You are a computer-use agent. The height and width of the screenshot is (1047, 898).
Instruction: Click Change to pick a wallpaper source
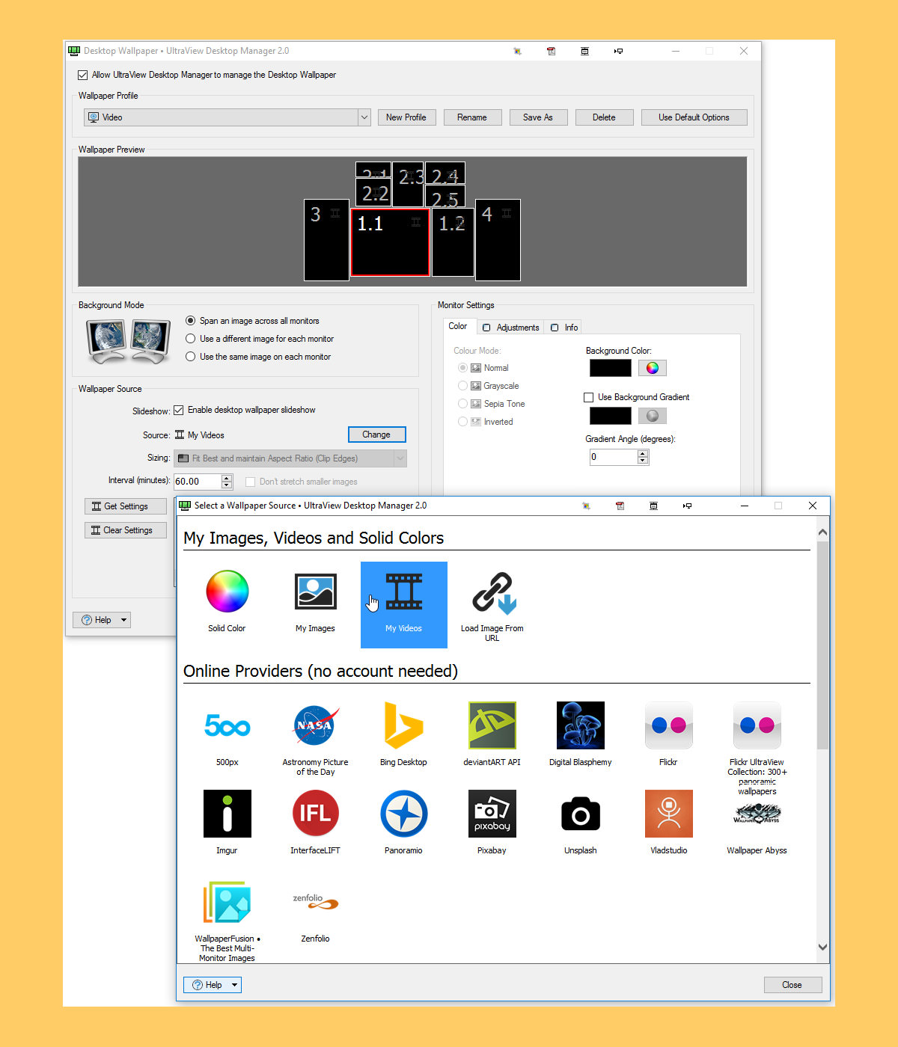coord(376,435)
